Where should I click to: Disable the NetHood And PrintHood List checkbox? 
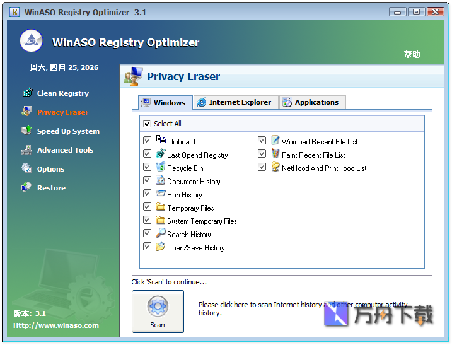click(262, 167)
